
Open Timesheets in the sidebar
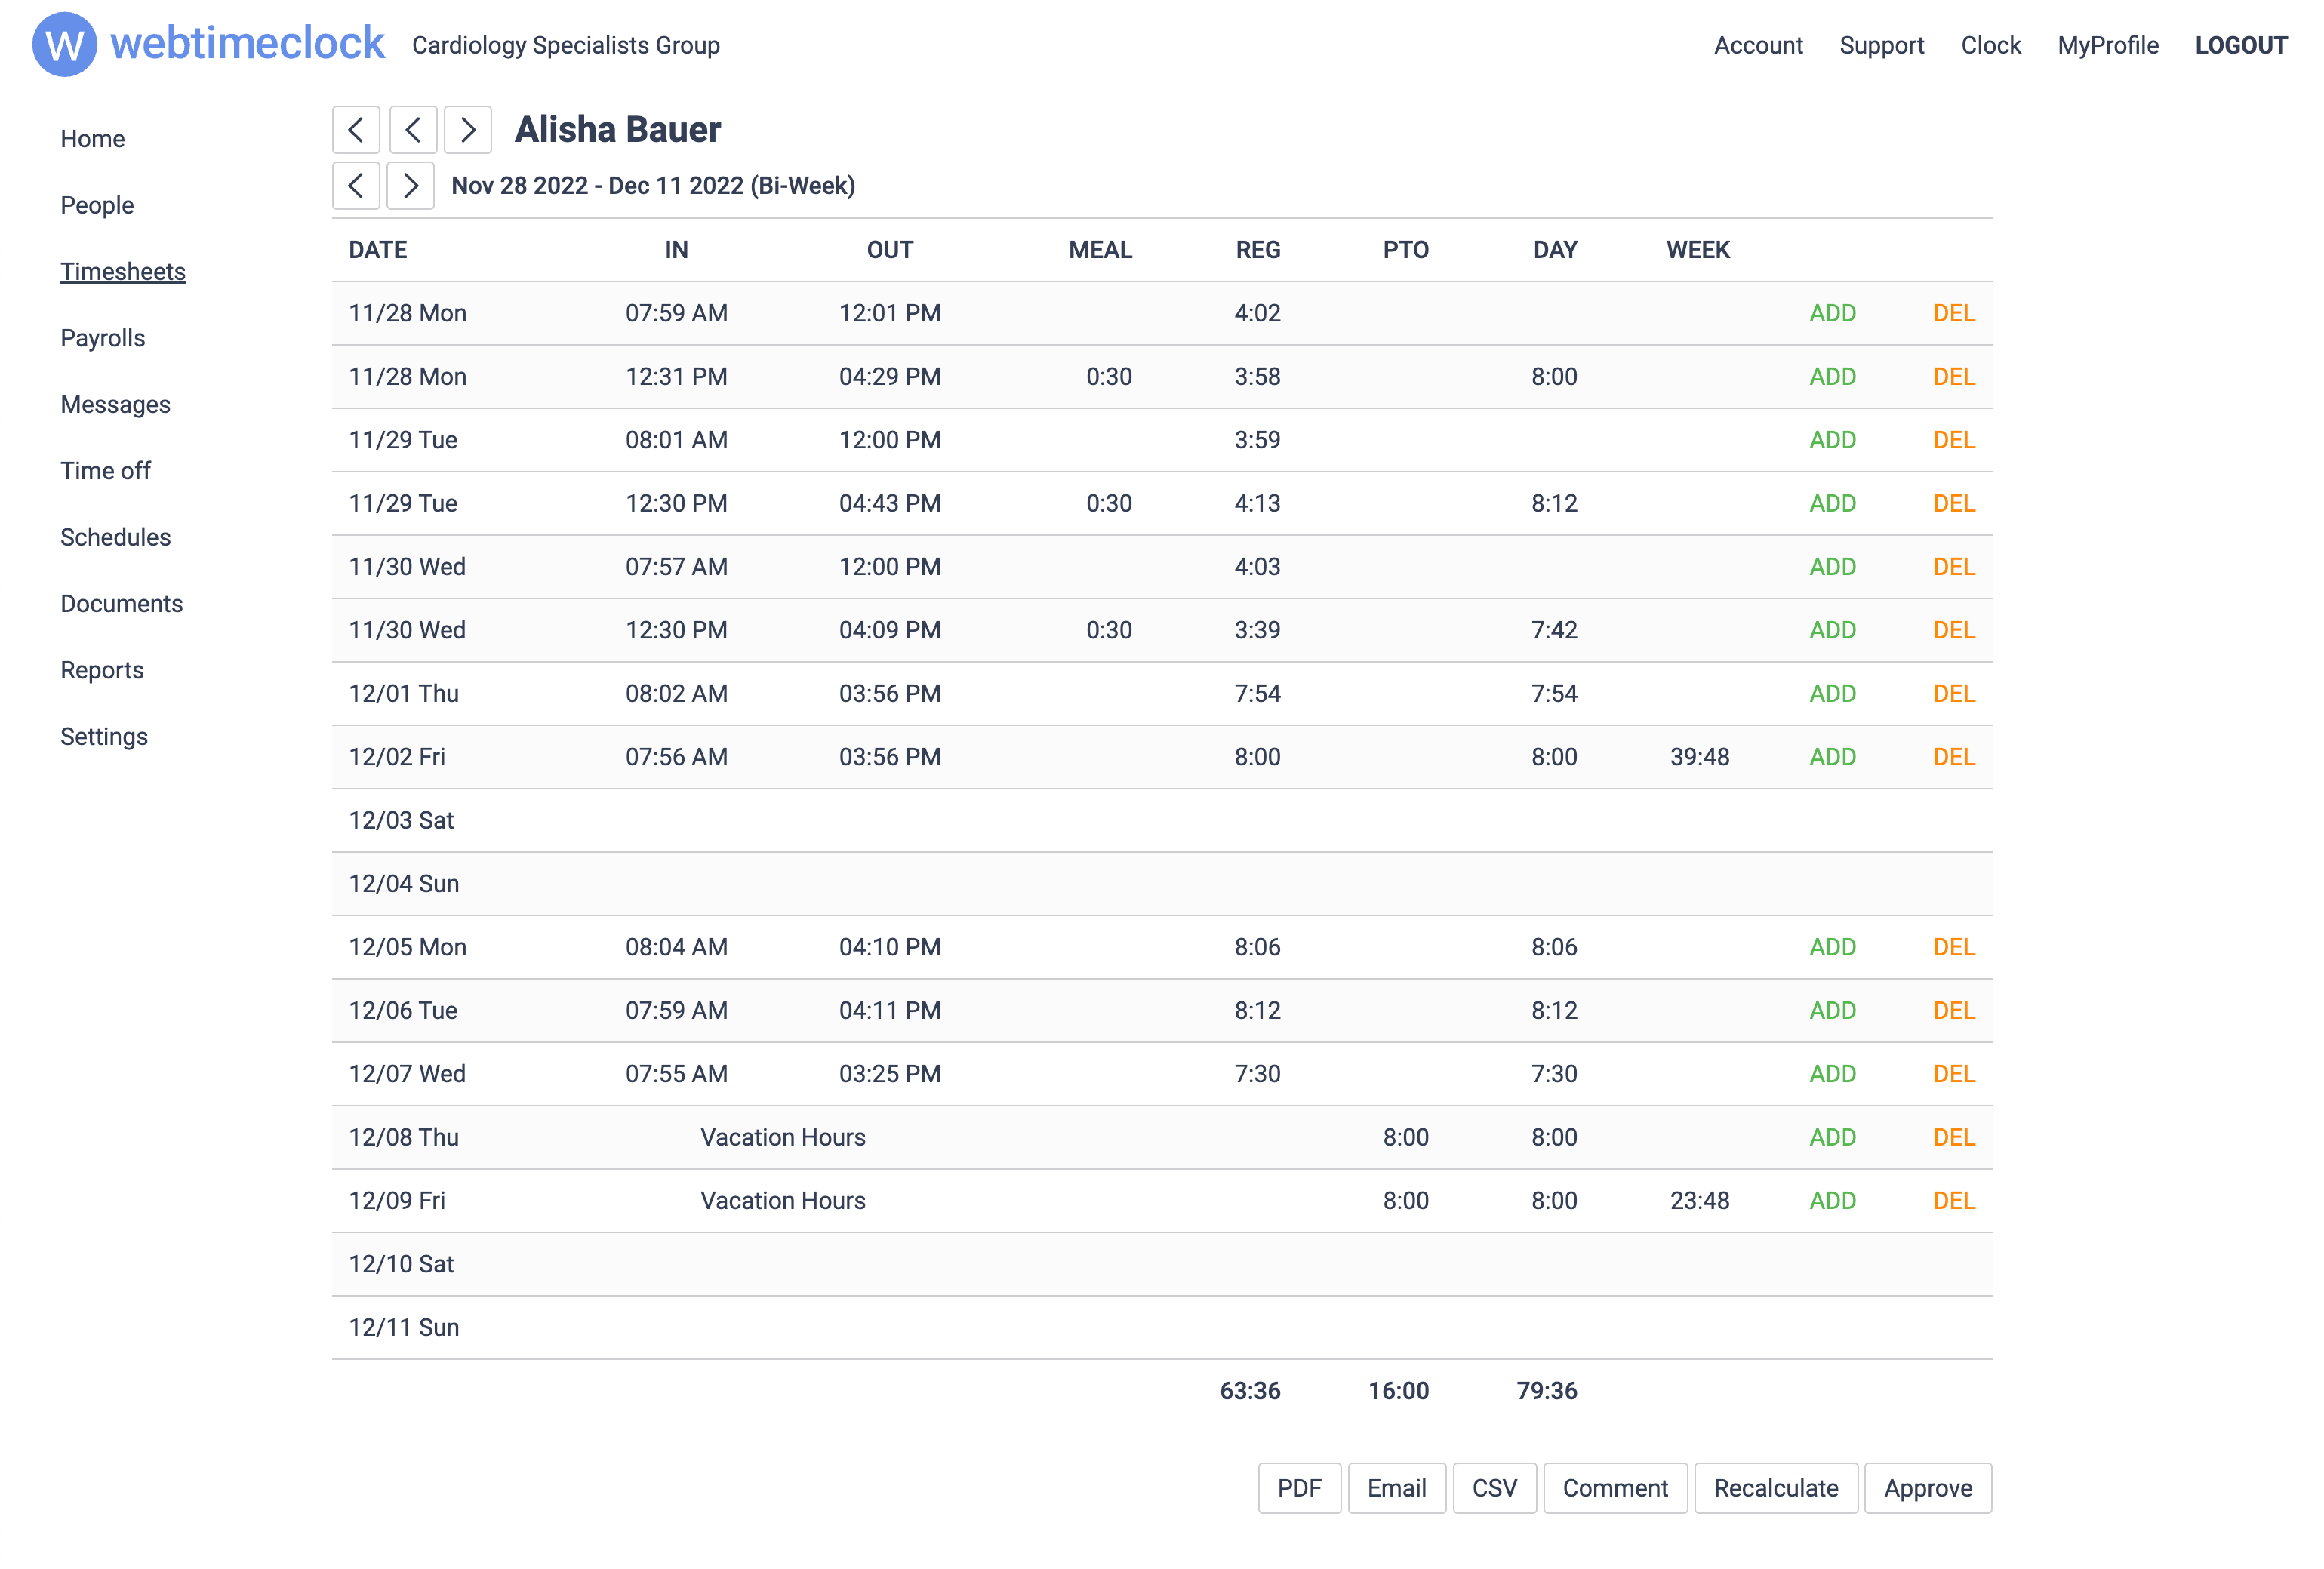click(122, 271)
